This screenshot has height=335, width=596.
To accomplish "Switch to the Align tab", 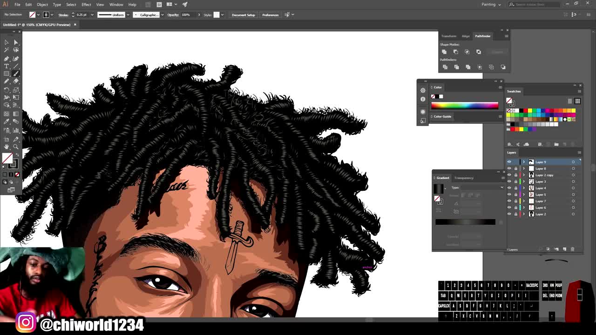I will 466,36.
